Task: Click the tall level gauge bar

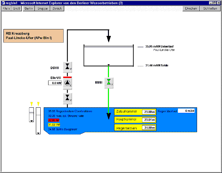Action: click(x=38, y=121)
